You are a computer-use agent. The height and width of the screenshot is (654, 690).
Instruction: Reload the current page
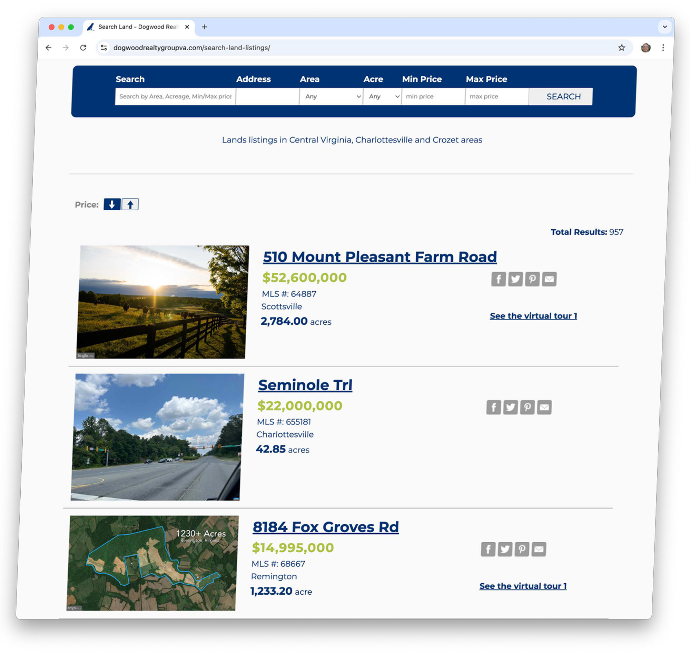(83, 48)
